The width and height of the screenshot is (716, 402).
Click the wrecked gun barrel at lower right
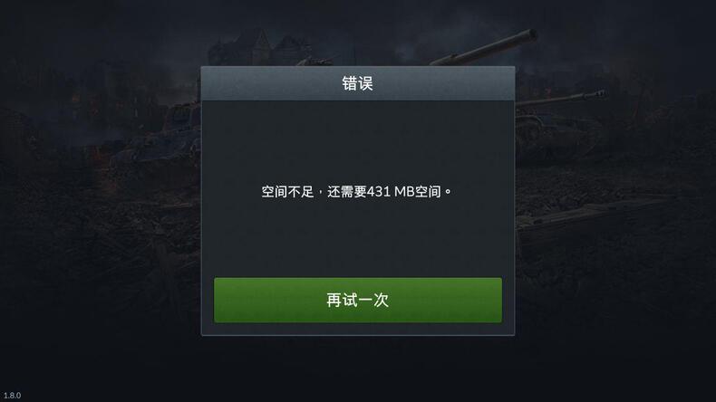point(594,215)
